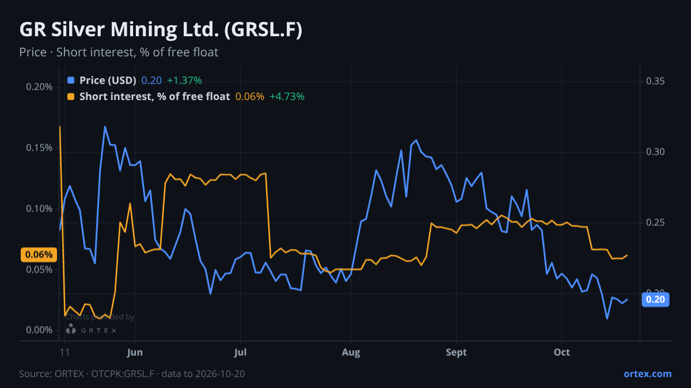
Task: Toggle the Price (USD) legend label
Action: [108, 80]
